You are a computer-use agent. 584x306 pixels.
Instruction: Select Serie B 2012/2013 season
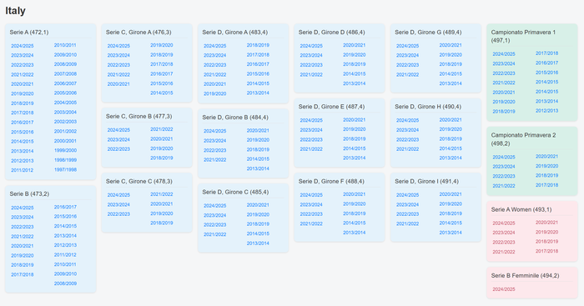(x=65, y=245)
